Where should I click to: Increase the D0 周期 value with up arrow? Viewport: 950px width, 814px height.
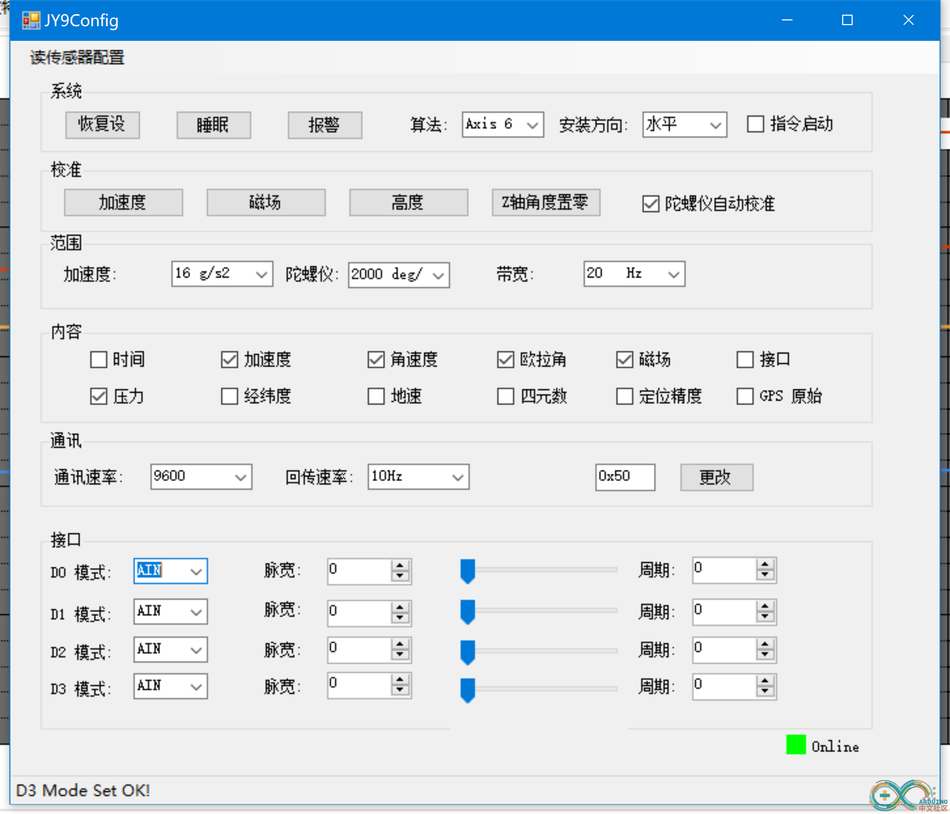coord(765,564)
